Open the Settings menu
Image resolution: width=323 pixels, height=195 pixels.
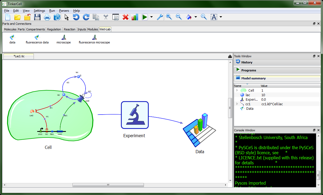[39, 11]
